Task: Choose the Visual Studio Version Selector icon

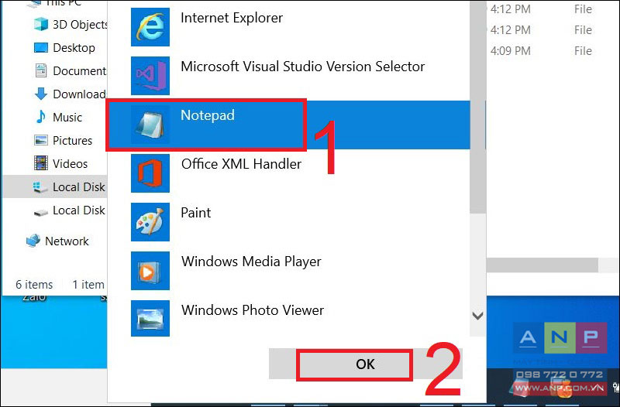Action: pos(150,75)
